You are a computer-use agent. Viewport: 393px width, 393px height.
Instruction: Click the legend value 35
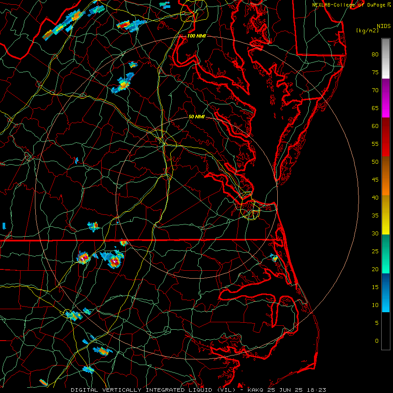click(375, 216)
